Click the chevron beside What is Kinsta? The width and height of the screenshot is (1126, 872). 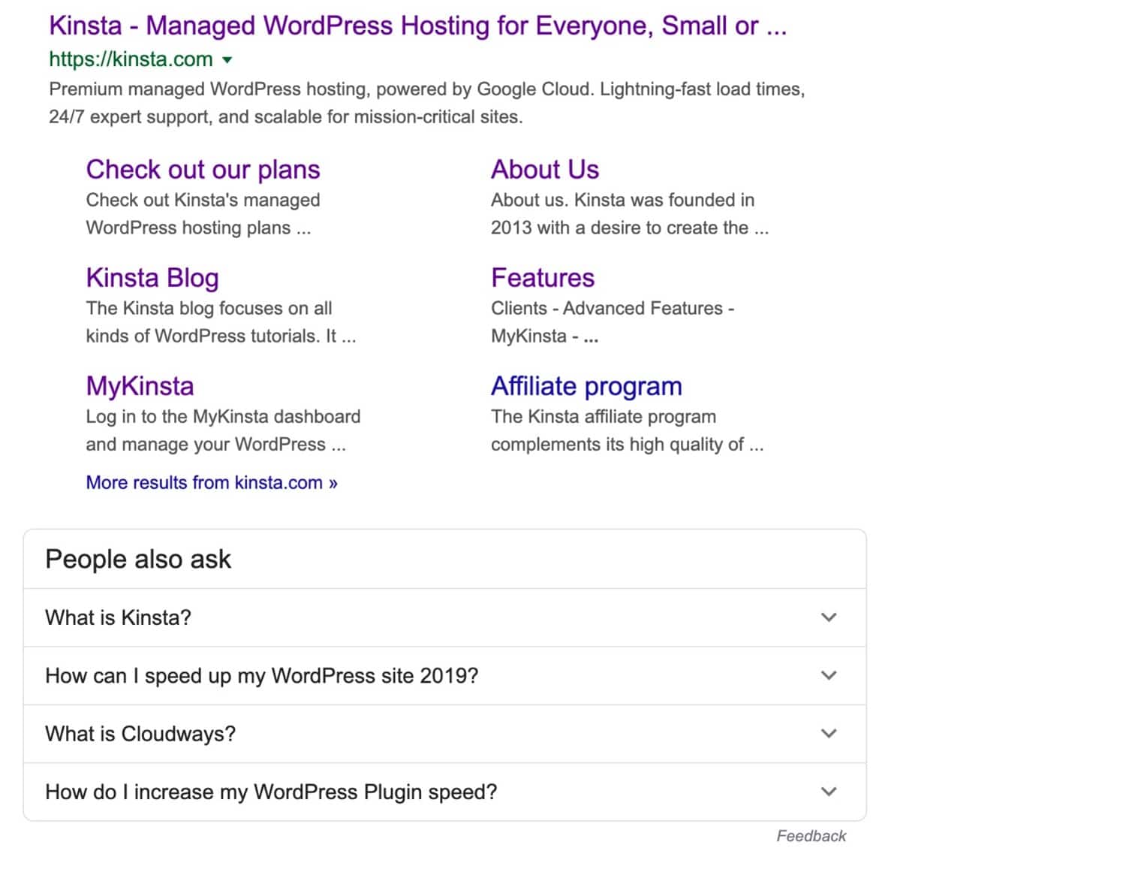[829, 617]
